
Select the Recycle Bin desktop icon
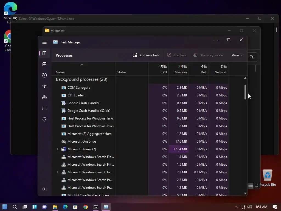pyautogui.click(x=267, y=178)
